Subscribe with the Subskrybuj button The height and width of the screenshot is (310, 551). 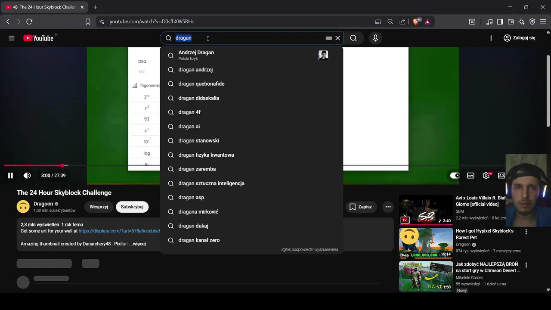pos(132,207)
